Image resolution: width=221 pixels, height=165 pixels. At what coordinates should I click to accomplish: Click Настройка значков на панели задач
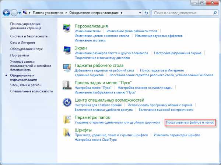point(145,88)
